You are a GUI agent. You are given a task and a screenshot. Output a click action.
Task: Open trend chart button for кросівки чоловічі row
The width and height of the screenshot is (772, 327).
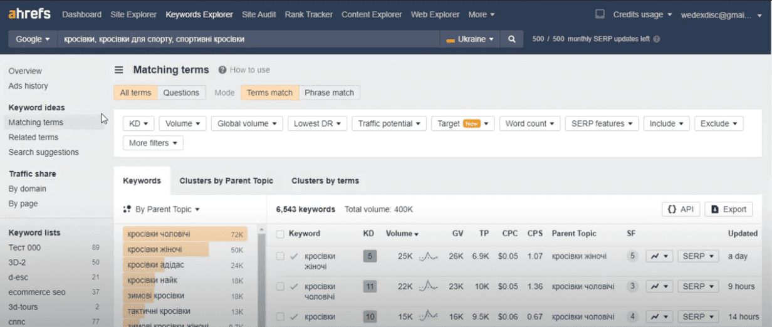(x=659, y=286)
